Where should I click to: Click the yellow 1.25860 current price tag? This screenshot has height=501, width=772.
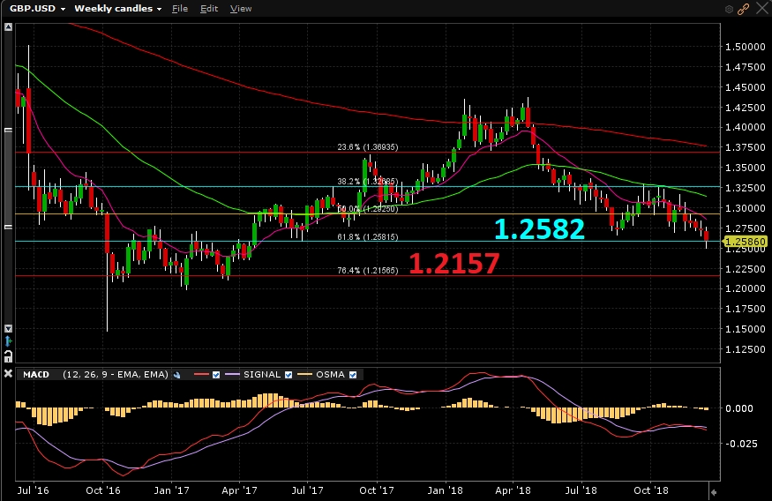746,242
